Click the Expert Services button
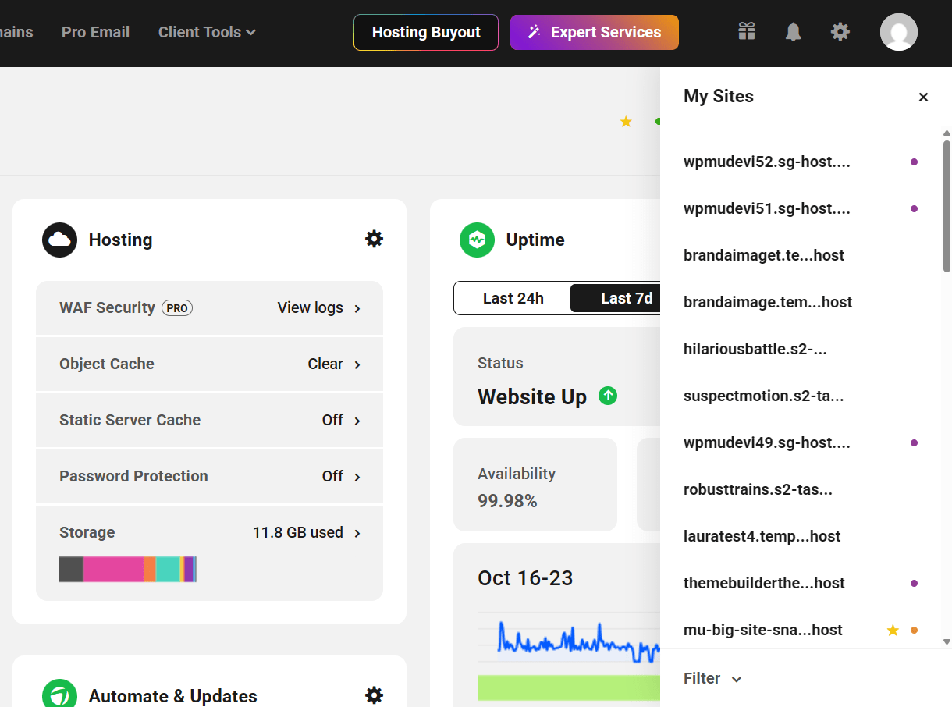Viewport: 952px width, 707px height. [x=594, y=32]
